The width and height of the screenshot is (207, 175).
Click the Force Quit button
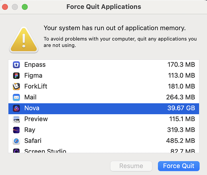coord(179,166)
